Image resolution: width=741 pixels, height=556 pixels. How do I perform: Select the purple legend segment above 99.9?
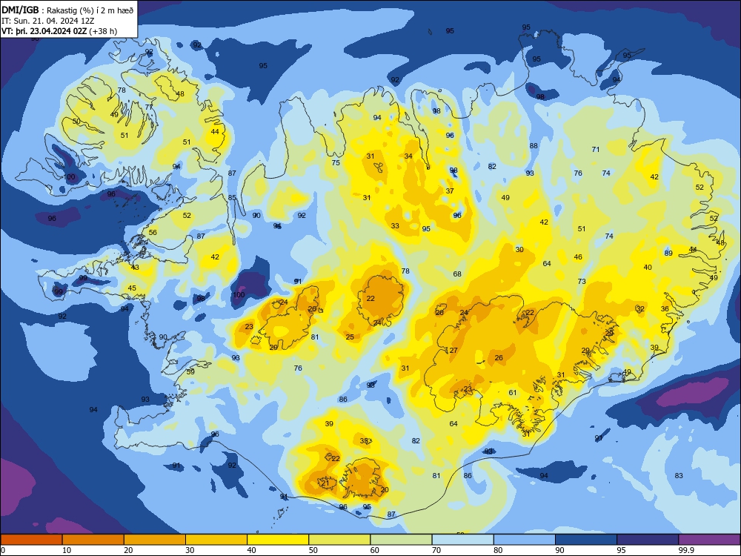click(x=709, y=540)
